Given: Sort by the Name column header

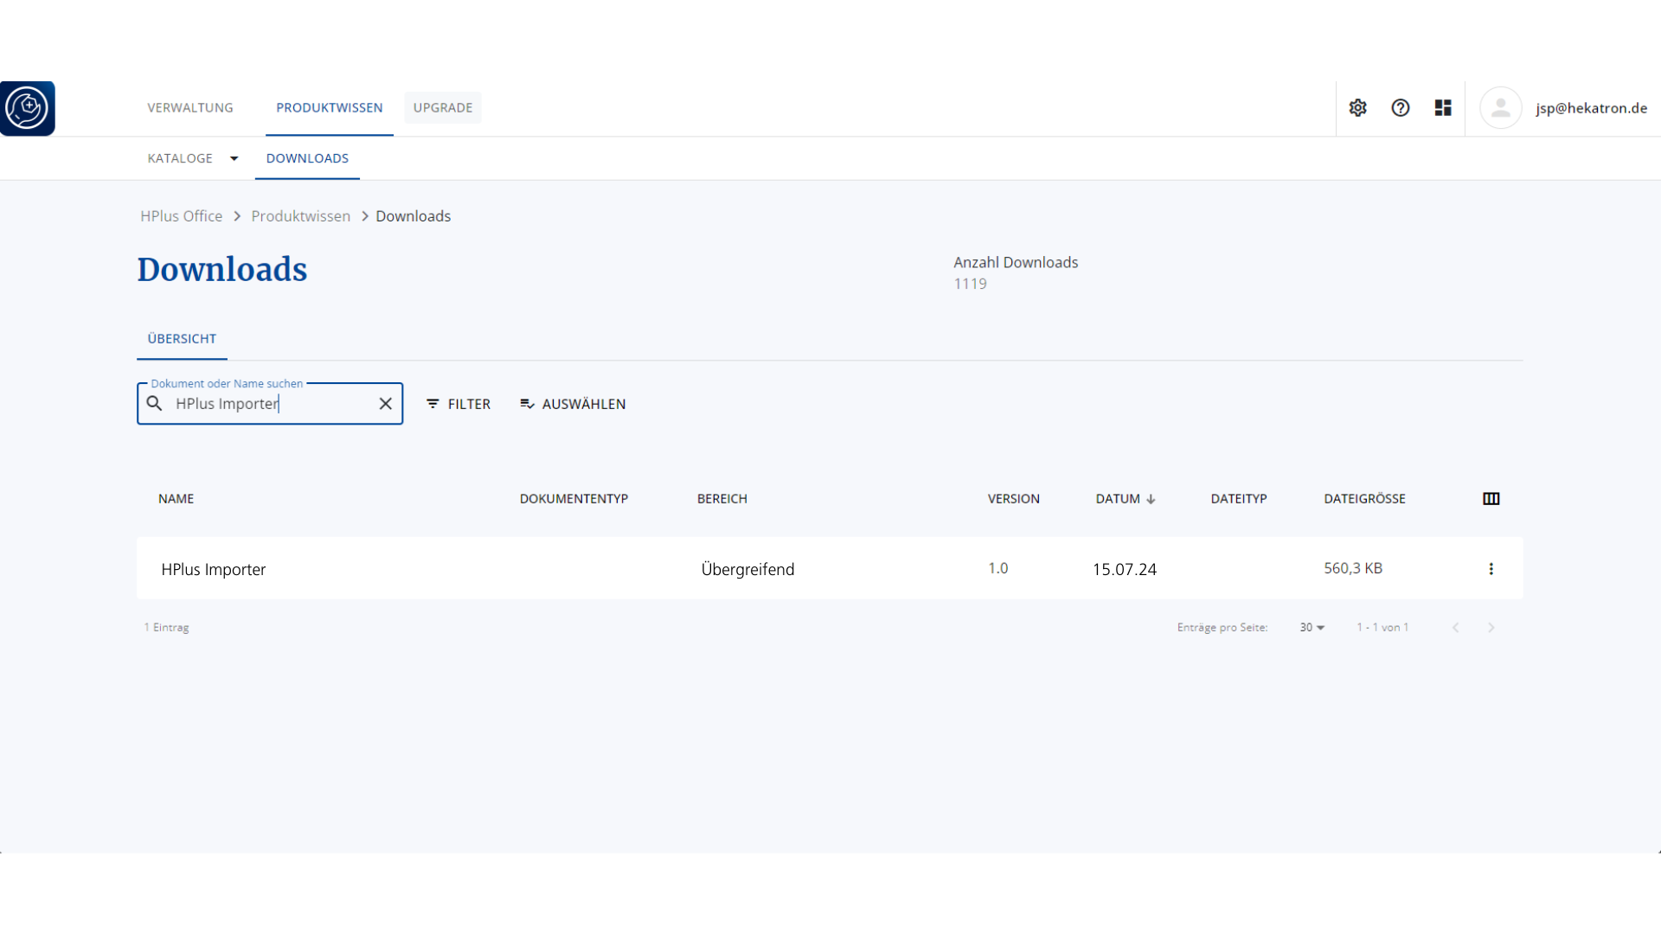Looking at the screenshot, I should coord(176,499).
